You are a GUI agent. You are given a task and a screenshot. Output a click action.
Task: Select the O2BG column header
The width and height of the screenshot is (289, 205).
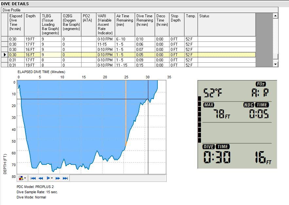(71, 24)
